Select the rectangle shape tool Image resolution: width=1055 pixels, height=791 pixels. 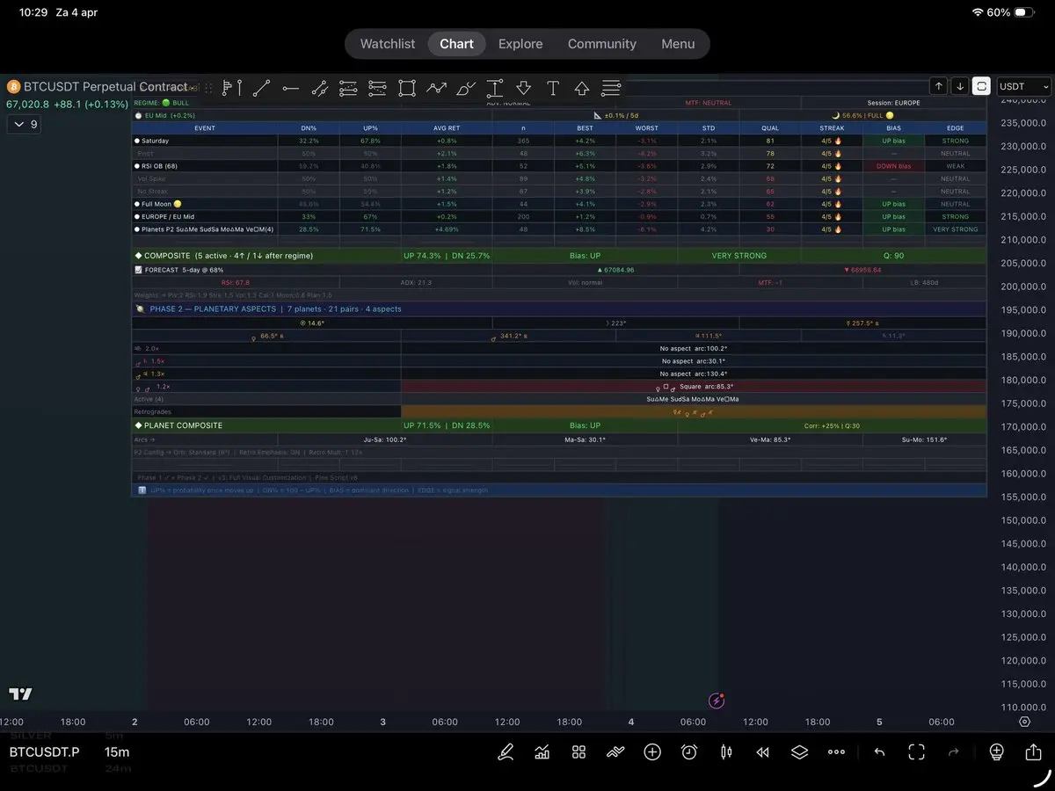[406, 88]
